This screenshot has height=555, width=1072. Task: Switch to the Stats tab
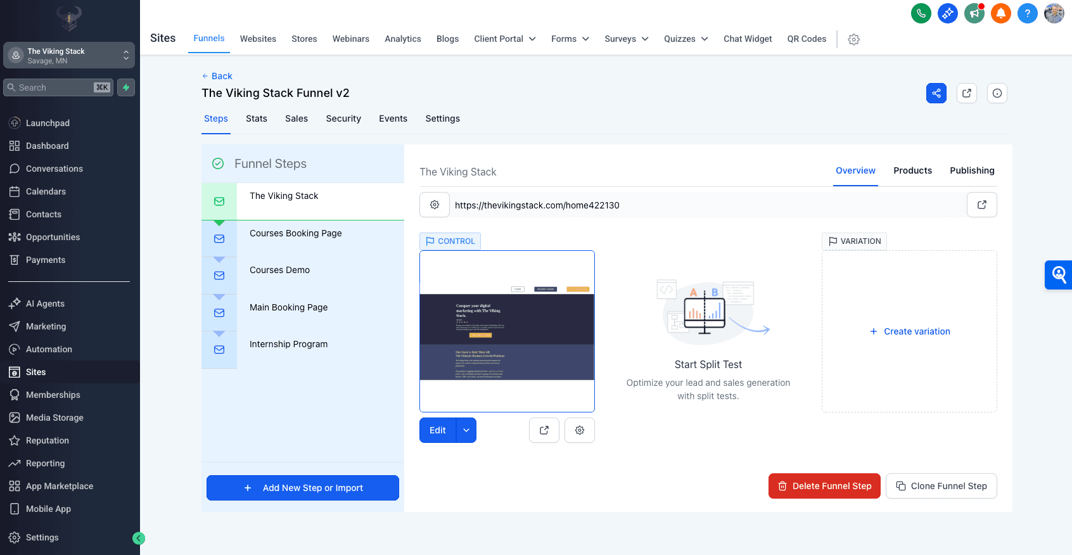click(257, 118)
